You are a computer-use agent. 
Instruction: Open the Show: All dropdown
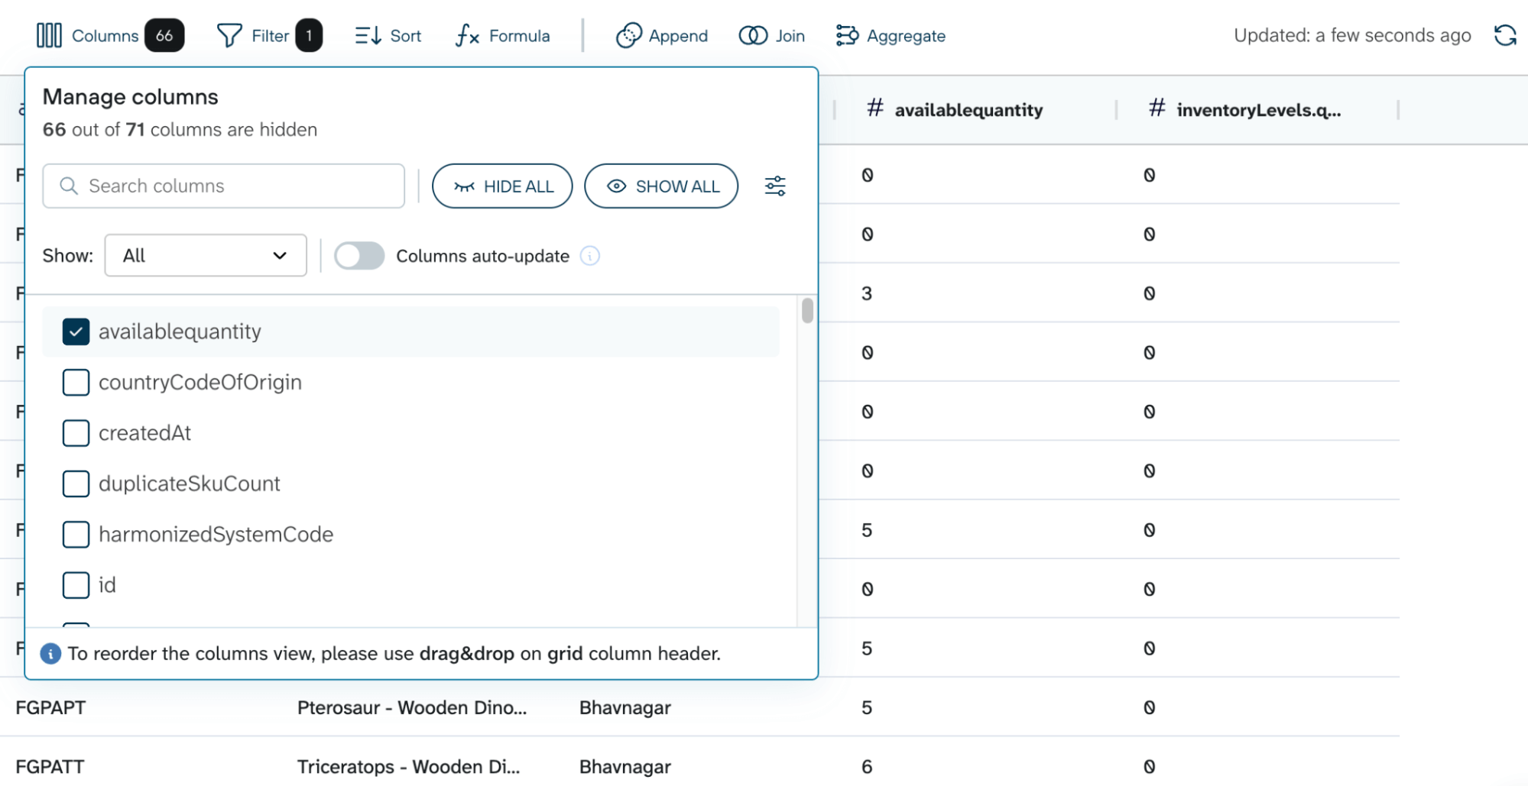point(205,255)
